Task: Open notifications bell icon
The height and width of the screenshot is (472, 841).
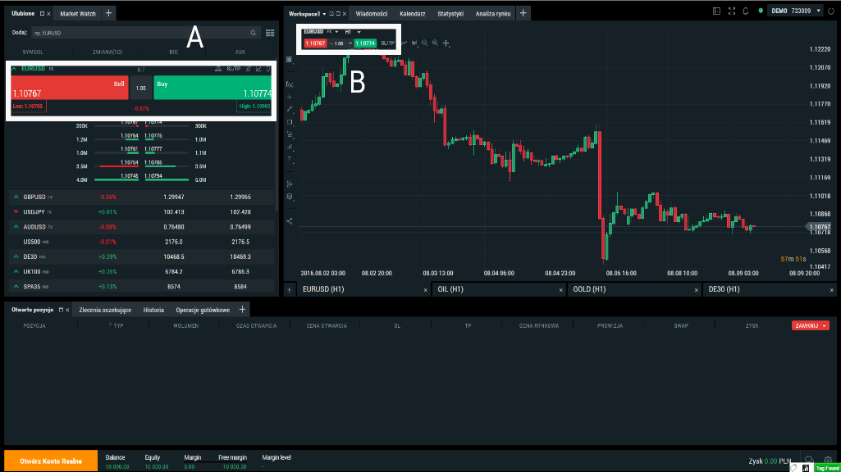Action: (x=746, y=11)
